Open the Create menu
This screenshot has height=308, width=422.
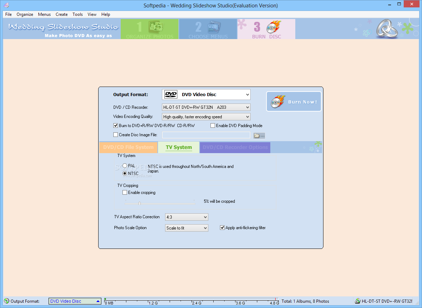click(x=61, y=14)
